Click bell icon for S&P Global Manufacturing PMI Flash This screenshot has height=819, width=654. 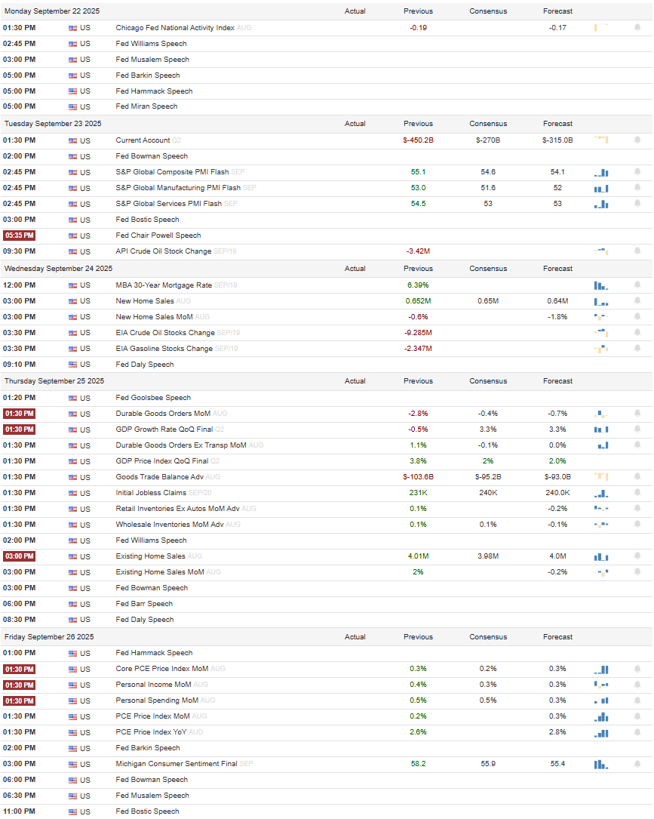[x=637, y=187]
